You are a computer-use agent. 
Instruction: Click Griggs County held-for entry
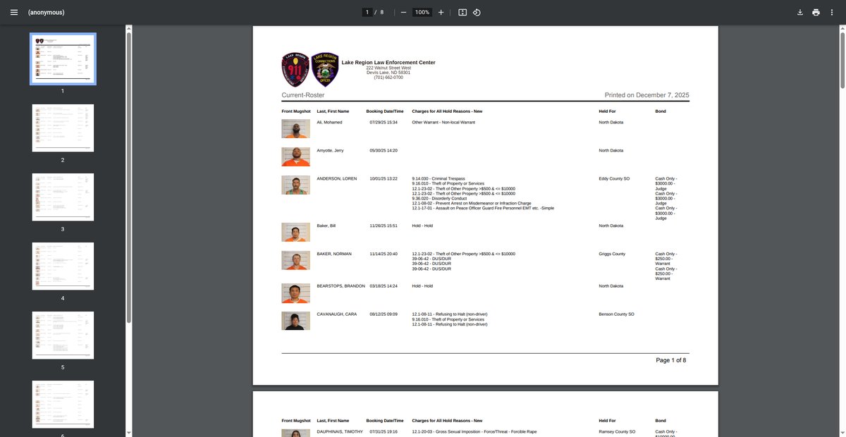pos(612,254)
